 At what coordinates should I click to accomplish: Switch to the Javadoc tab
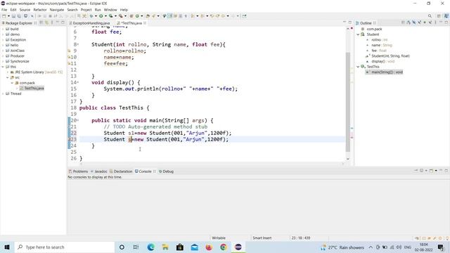pos(101,171)
